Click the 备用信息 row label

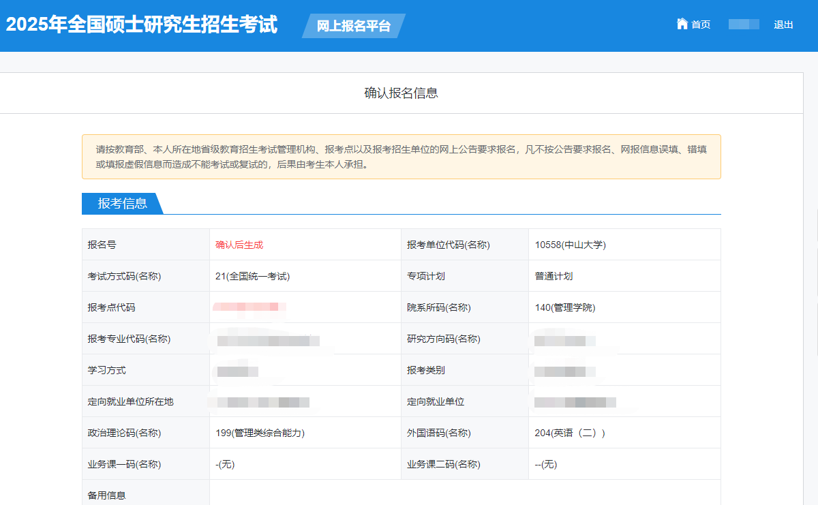(x=107, y=495)
